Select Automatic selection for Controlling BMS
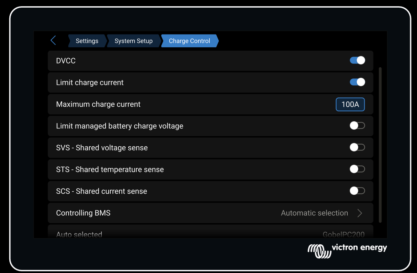 click(x=314, y=213)
